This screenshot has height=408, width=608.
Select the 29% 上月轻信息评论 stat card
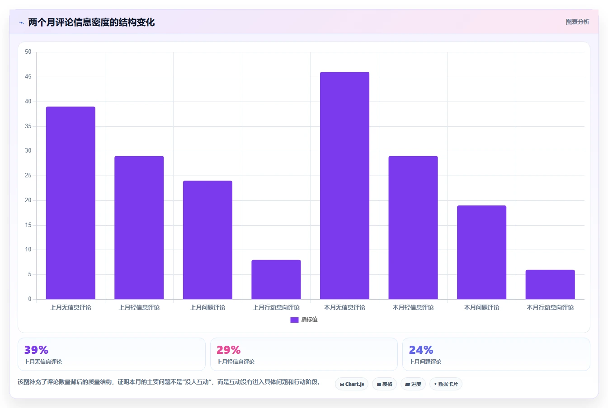(x=304, y=354)
